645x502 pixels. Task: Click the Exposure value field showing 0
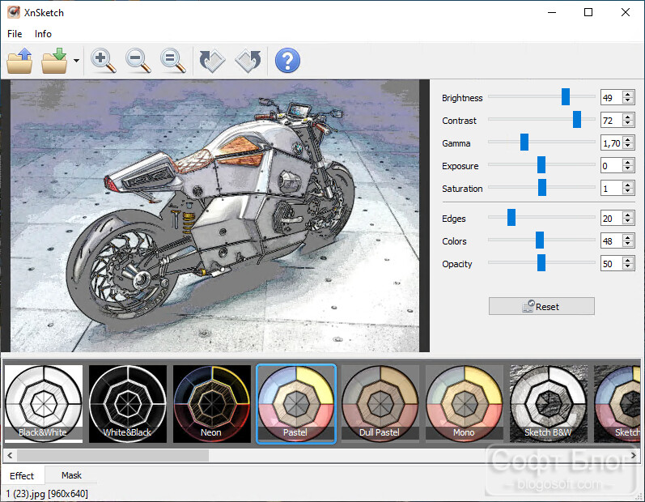[x=611, y=165]
